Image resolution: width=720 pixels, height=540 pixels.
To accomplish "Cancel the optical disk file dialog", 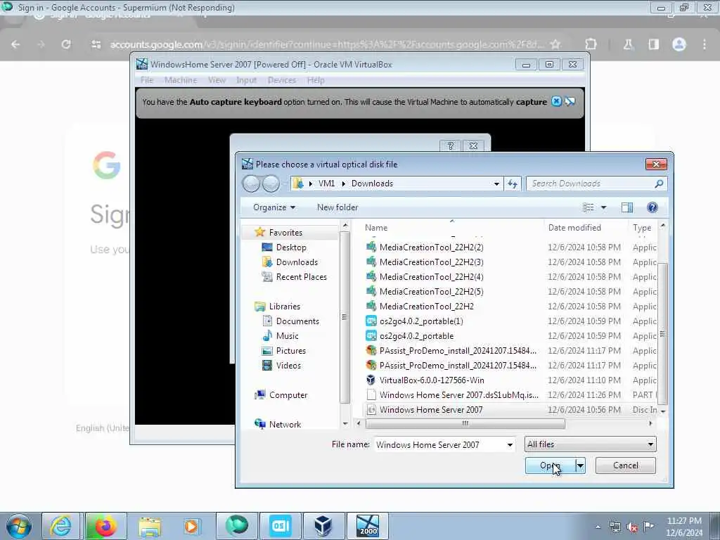I will coord(625,465).
